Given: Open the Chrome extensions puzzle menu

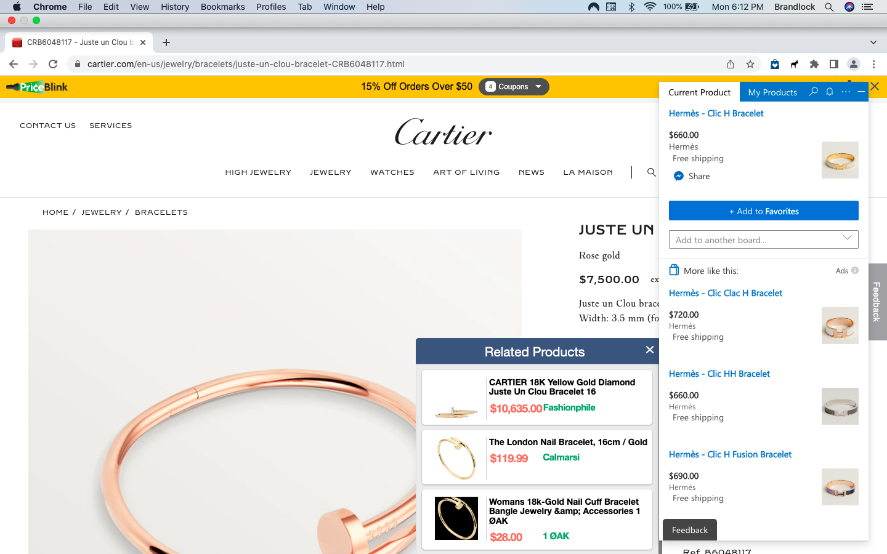Looking at the screenshot, I should [814, 64].
